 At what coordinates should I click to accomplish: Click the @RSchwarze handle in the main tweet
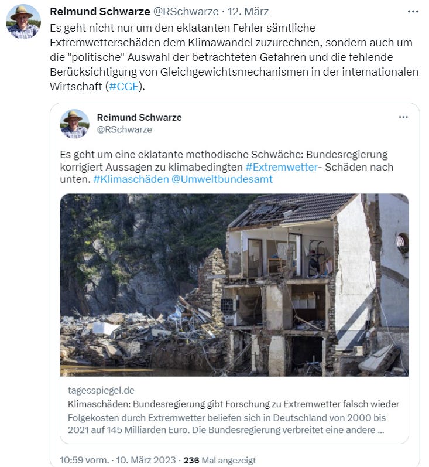(186, 12)
